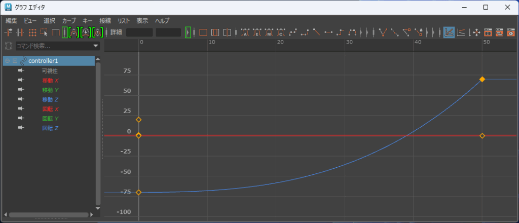Toggle Free Tangent Weight
This screenshot has width=519, height=223.
(407, 32)
